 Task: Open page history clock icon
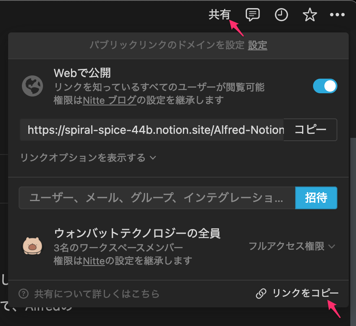click(x=281, y=15)
